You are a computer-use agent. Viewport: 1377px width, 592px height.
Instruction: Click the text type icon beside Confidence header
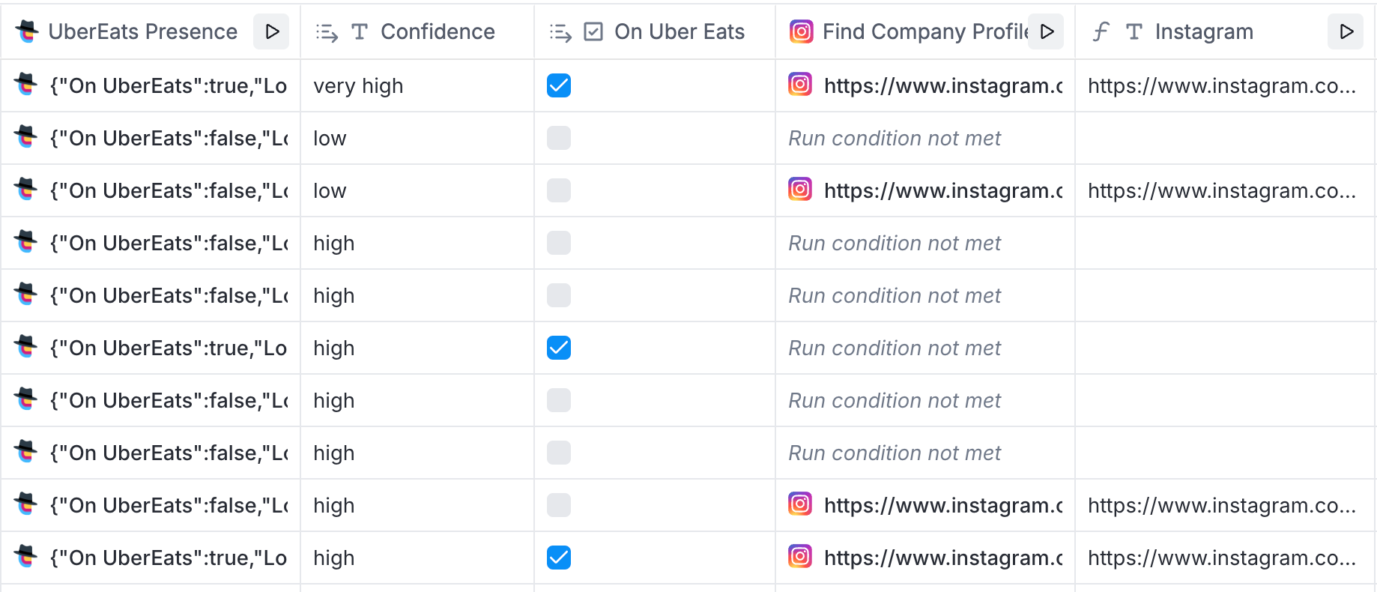(x=360, y=31)
